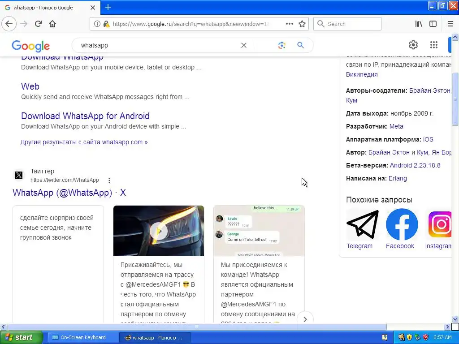Show site information icon in address bar
This screenshot has height=344, width=459.
click(x=97, y=24)
